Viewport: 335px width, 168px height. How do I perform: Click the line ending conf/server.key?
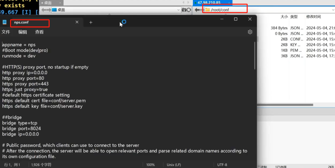coord(42,106)
